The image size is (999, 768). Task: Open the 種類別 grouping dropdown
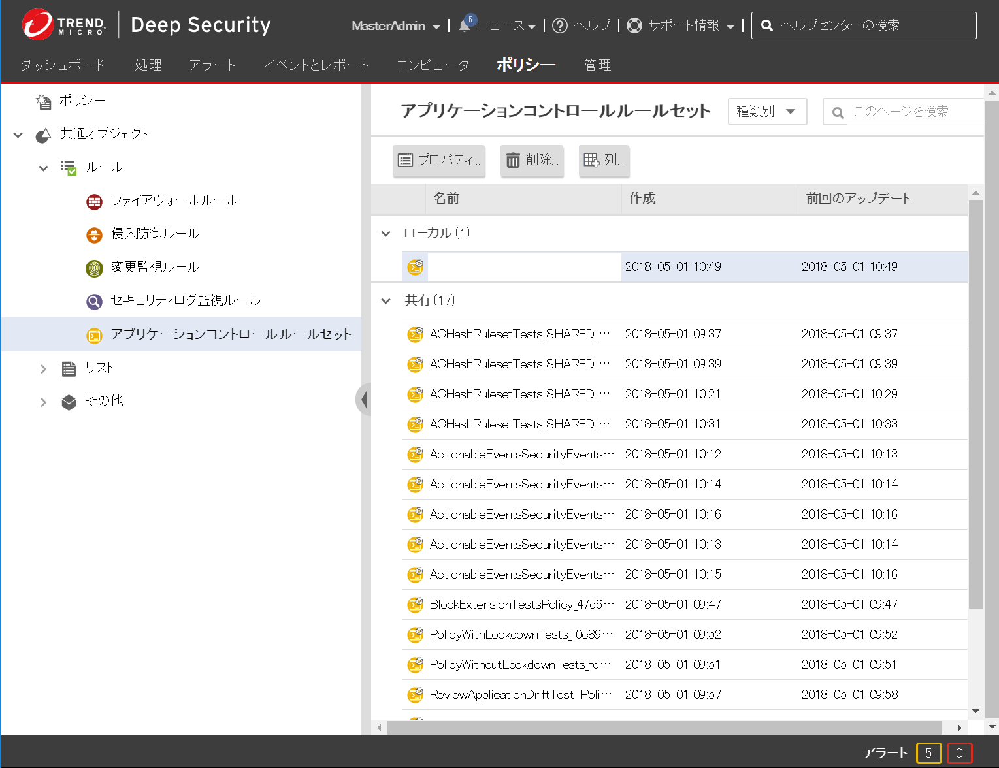[767, 112]
